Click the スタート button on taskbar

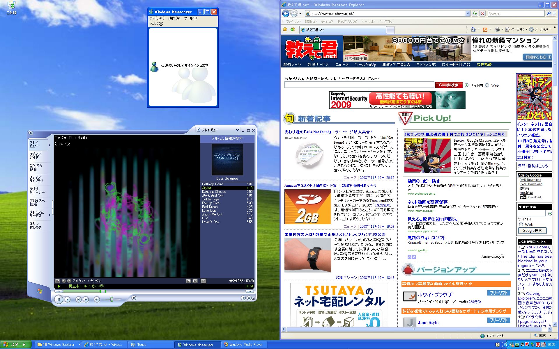tap(15, 345)
